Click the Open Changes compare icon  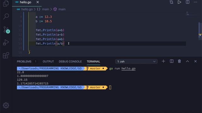pos(171,2)
